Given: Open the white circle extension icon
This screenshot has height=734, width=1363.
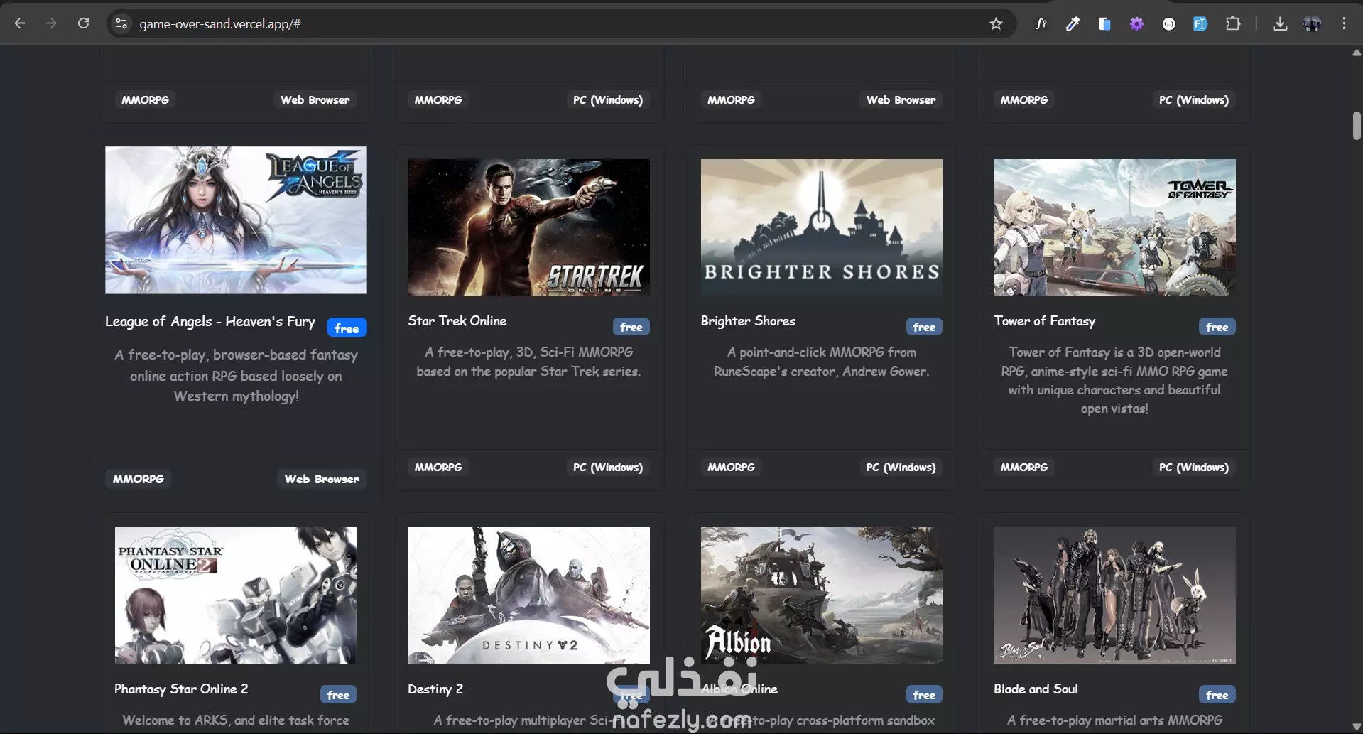Looking at the screenshot, I should point(1168,23).
